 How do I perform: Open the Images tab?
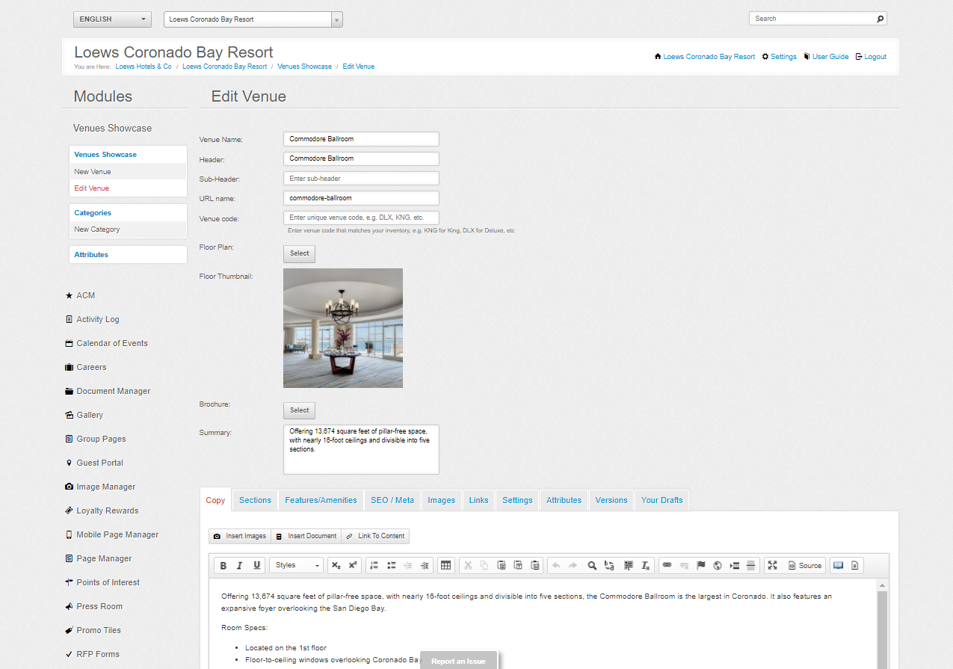441,500
